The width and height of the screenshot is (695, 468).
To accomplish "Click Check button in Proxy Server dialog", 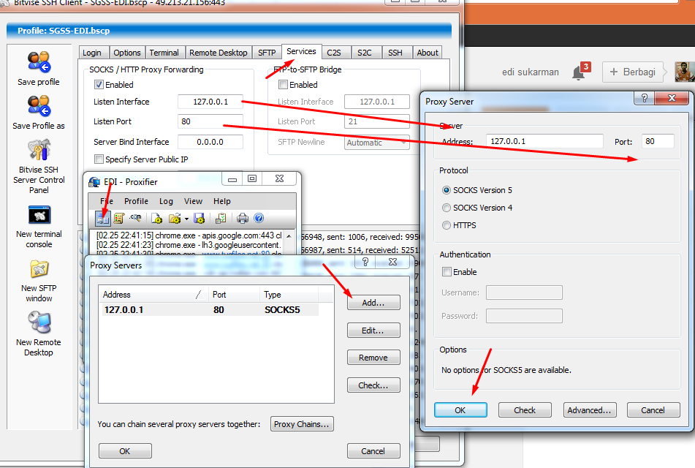I will coord(525,410).
